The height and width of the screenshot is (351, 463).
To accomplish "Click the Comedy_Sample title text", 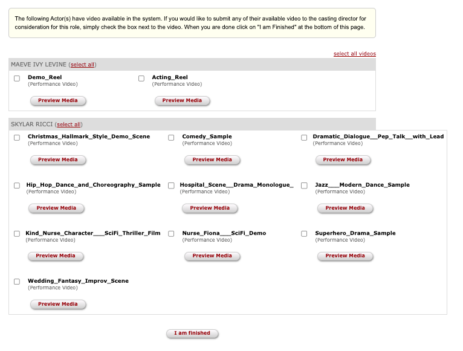I will (207, 137).
